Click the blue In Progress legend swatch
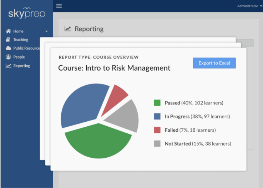The image size is (263, 188). pyautogui.click(x=157, y=116)
